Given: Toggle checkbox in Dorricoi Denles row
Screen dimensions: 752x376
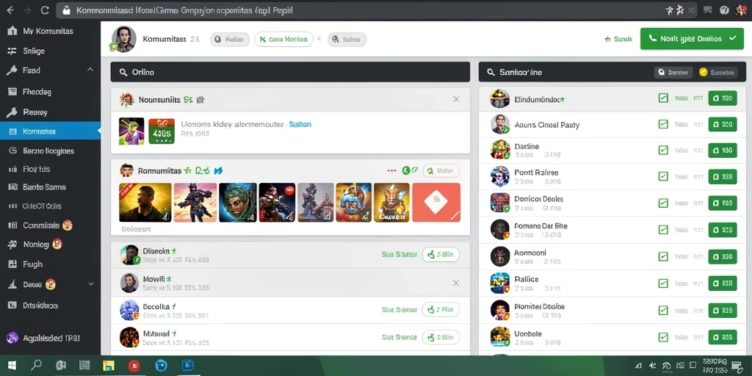Looking at the screenshot, I should coord(663,203).
